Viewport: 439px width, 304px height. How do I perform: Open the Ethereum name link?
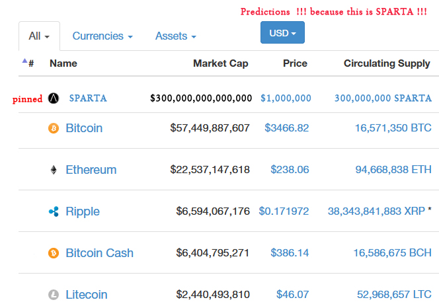click(91, 170)
